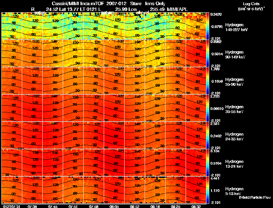Click the L value 25.99 in header
This screenshot has height=208, width=273.
pyautogui.click(x=121, y=9)
